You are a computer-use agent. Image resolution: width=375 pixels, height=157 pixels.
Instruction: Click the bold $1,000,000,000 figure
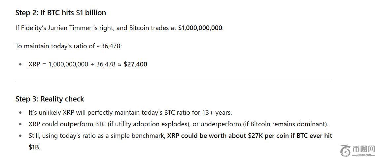click(x=200, y=28)
